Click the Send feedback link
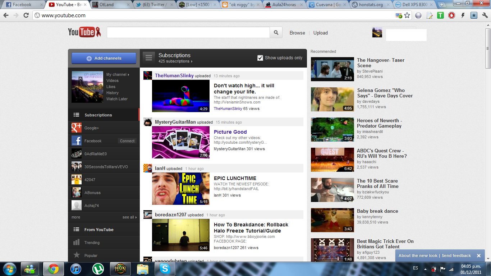This screenshot has height=276, width=491. [x=456, y=256]
